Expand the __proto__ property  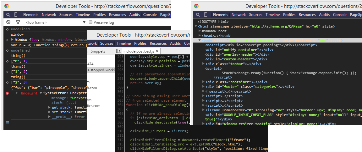click(49, 117)
